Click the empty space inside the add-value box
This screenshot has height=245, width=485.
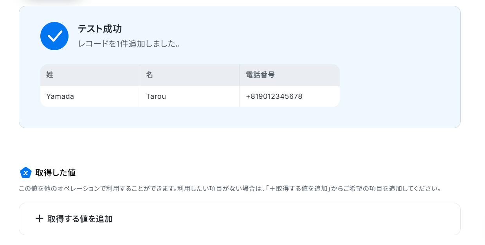pos(286,219)
